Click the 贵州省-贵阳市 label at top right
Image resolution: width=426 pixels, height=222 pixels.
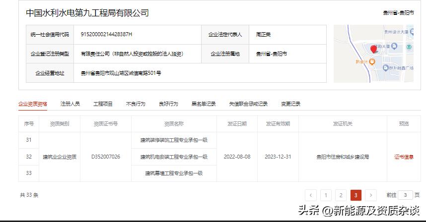[398, 13]
